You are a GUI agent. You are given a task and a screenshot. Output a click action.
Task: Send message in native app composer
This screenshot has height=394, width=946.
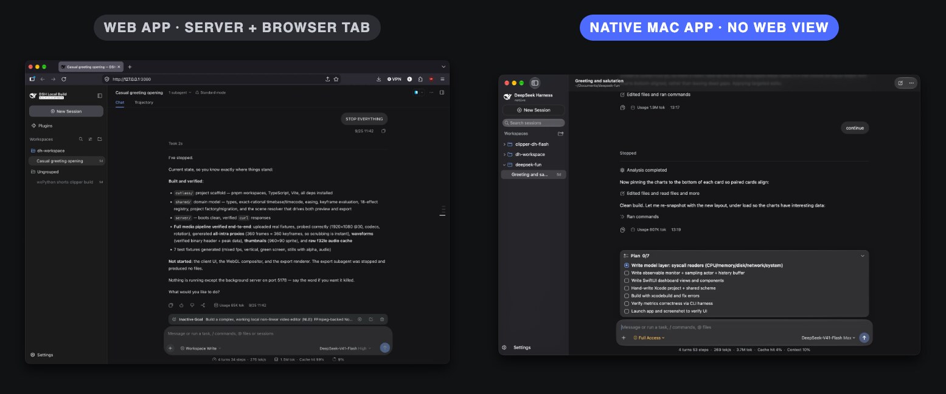tap(864, 338)
